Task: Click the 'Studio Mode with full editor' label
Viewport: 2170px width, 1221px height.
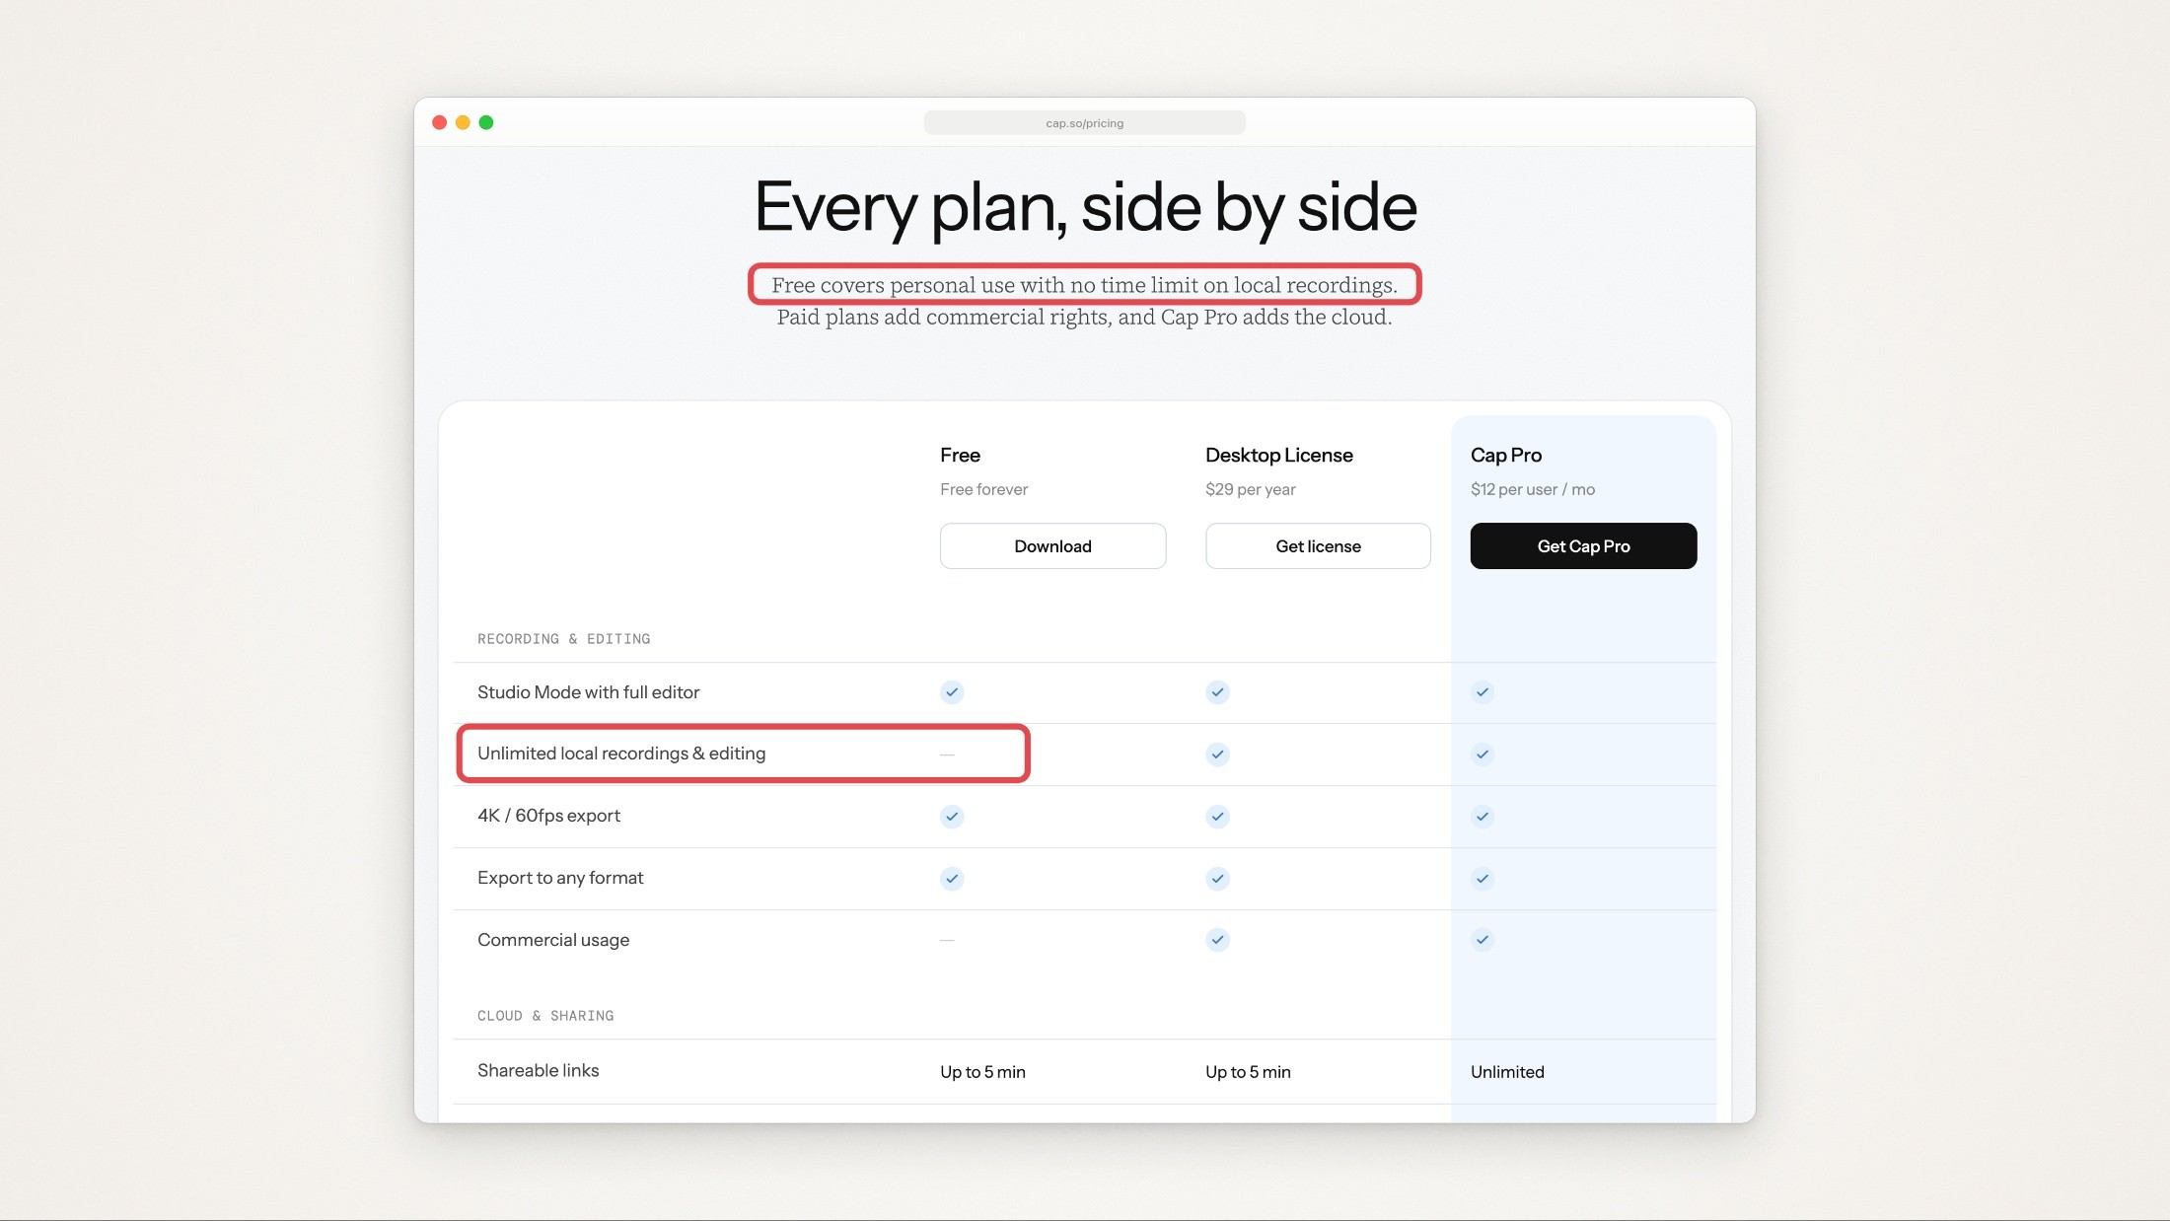Action: click(588, 692)
